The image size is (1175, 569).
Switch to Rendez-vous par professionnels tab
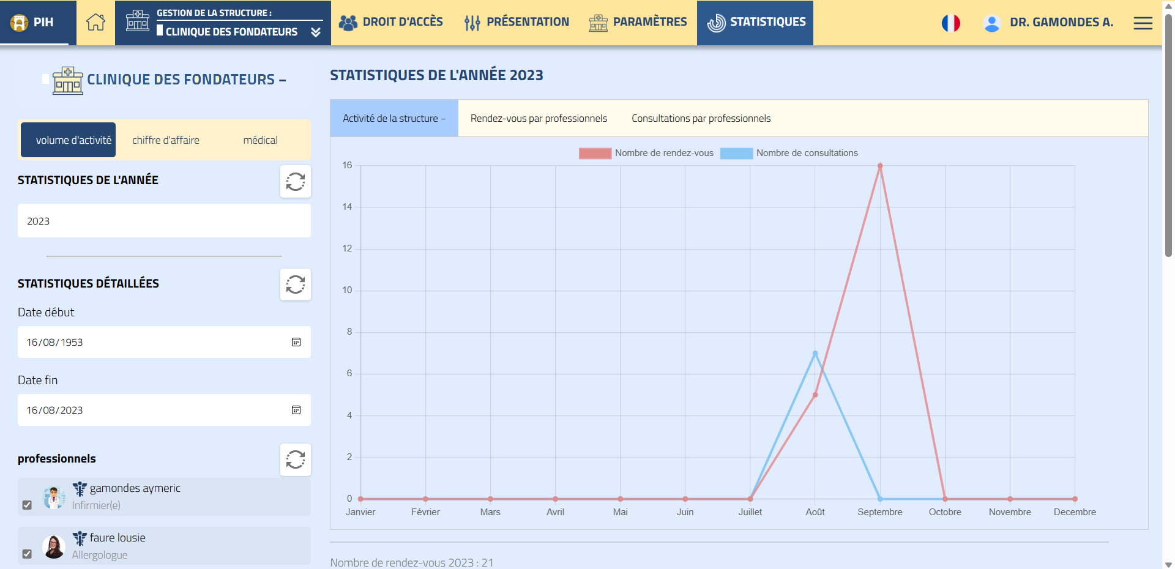(539, 118)
